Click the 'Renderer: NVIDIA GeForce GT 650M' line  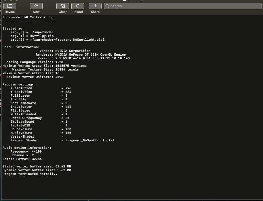pos(81,54)
